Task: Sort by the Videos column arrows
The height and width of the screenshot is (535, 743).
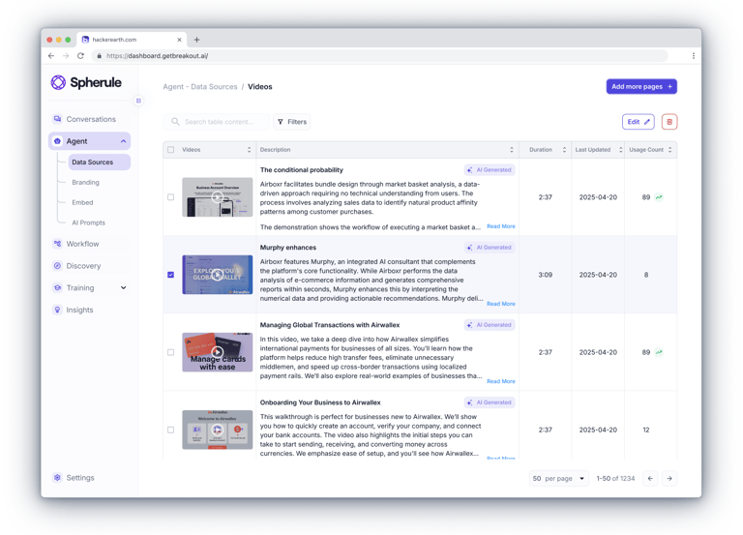Action: pos(250,150)
